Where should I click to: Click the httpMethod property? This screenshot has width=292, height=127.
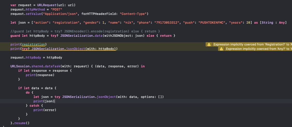(x=35, y=10)
